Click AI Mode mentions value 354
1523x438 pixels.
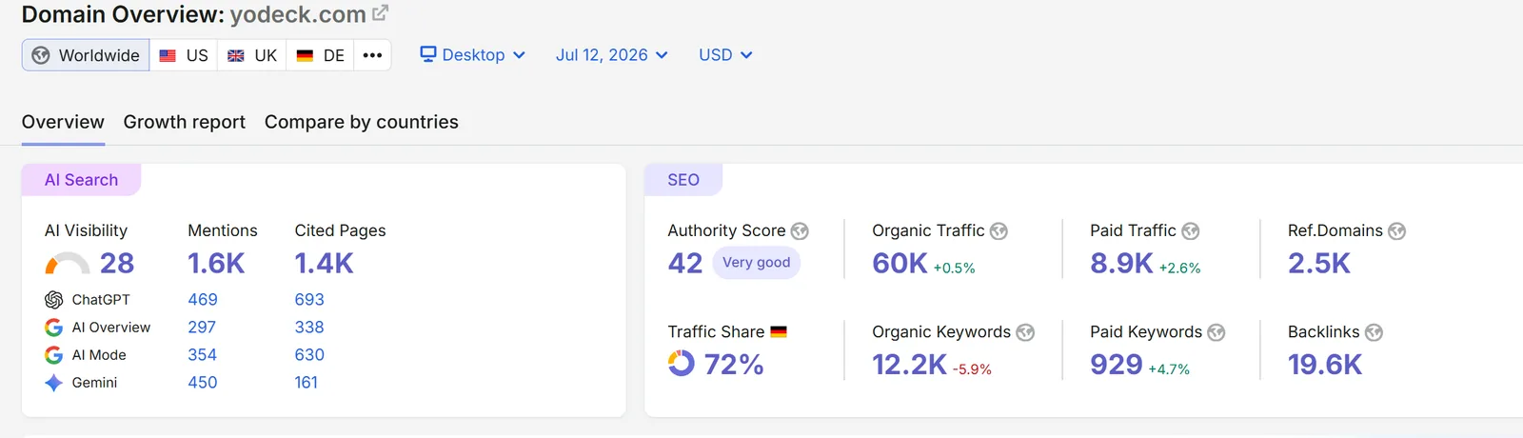[x=202, y=355]
